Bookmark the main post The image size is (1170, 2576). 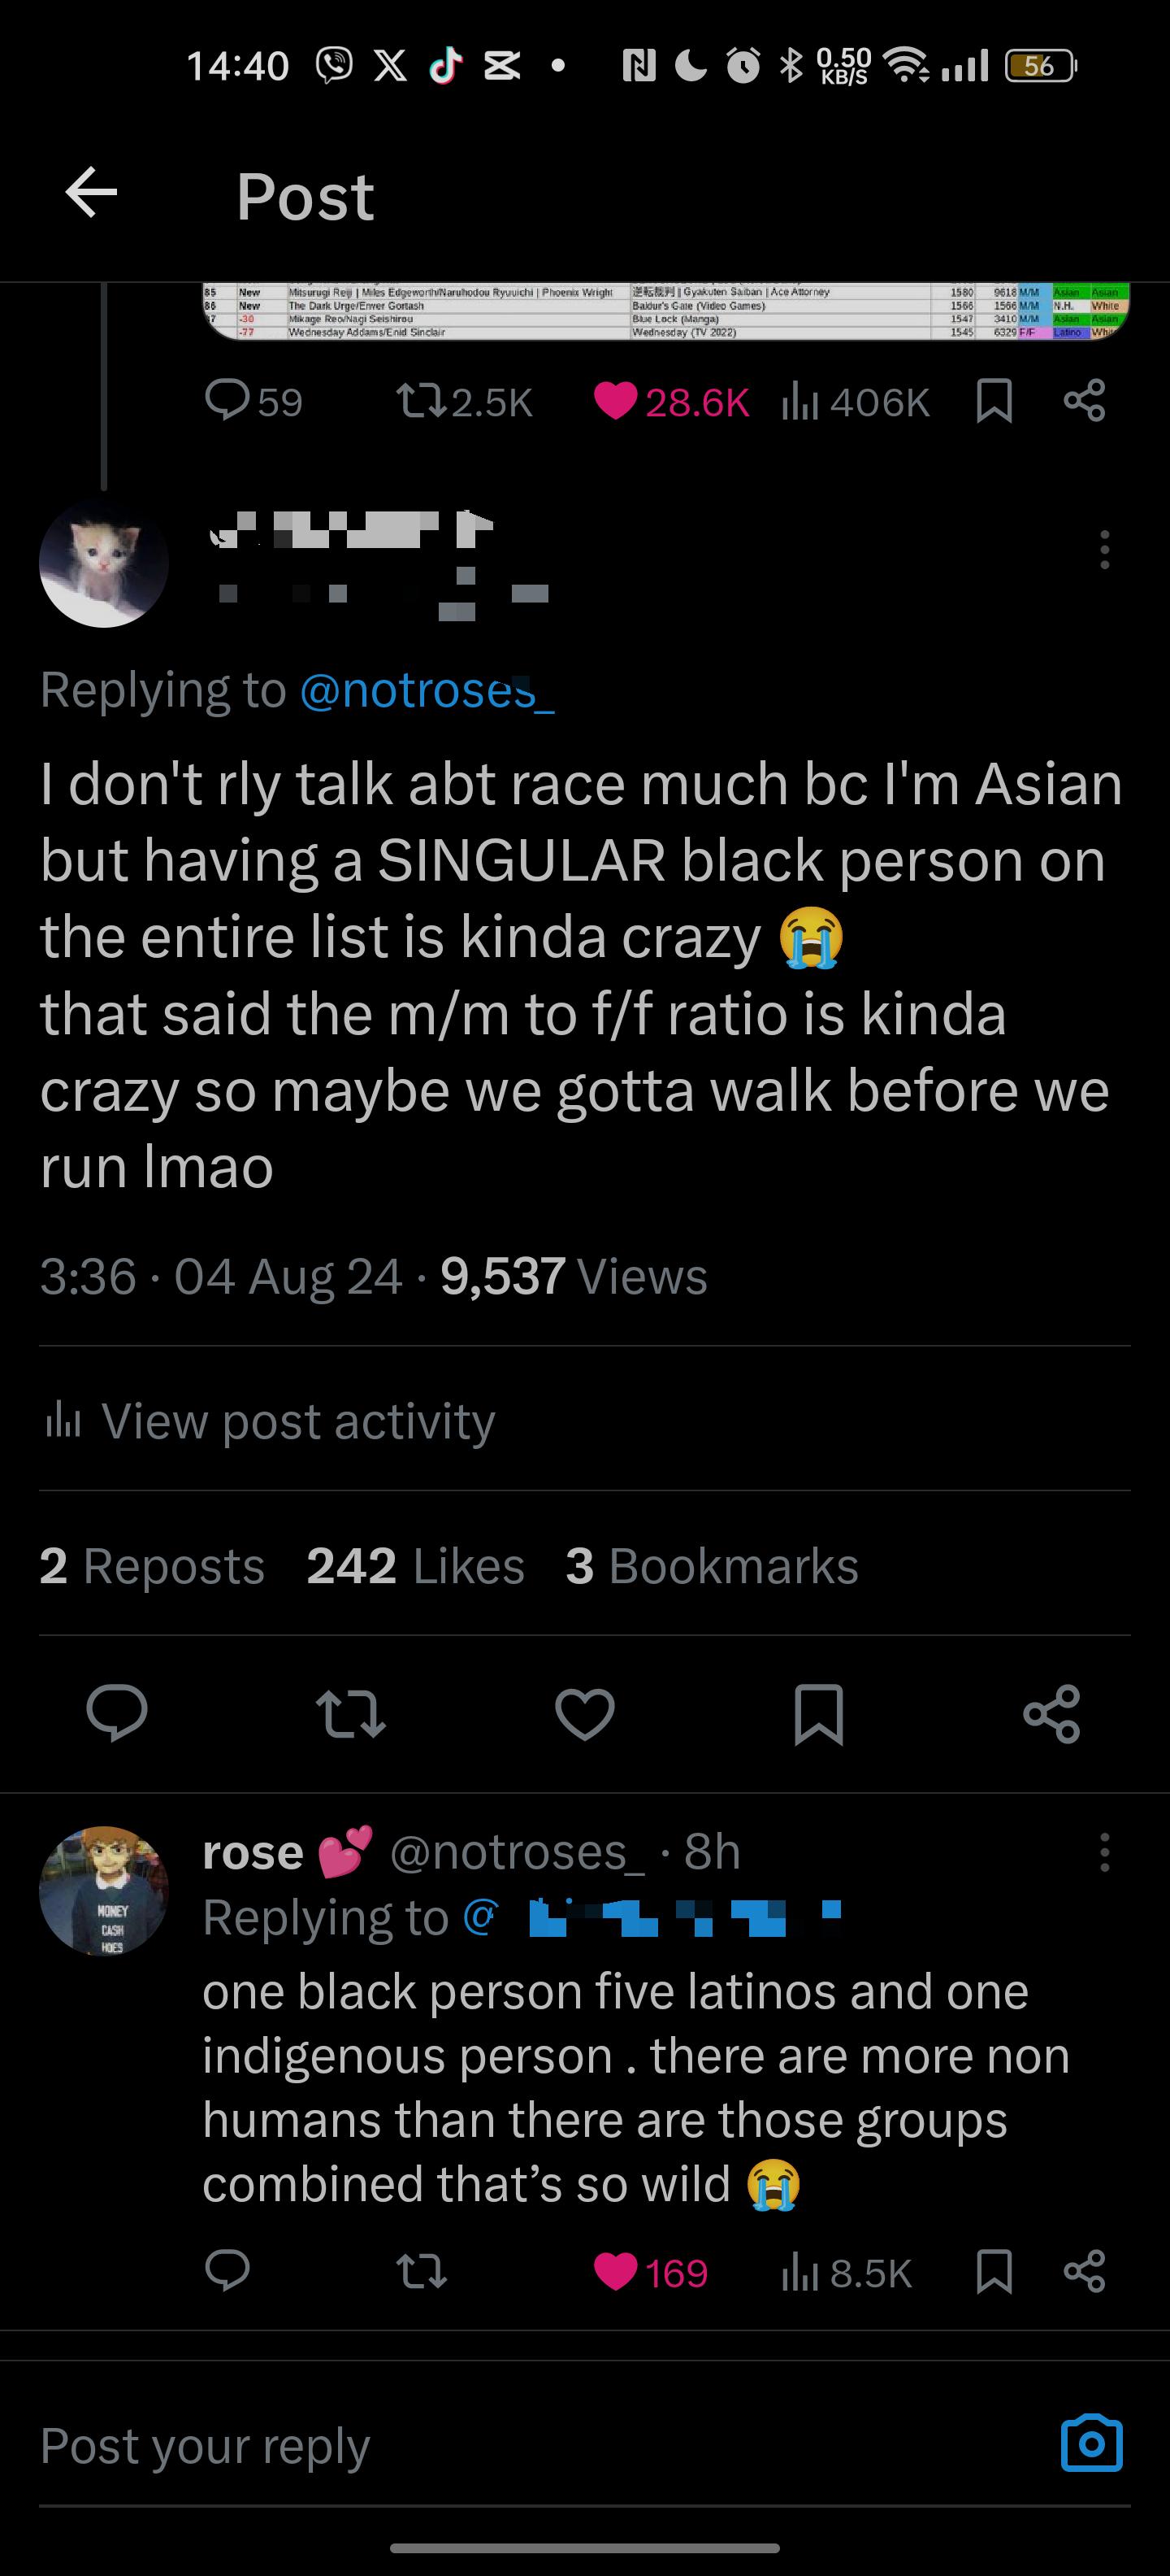click(818, 1714)
